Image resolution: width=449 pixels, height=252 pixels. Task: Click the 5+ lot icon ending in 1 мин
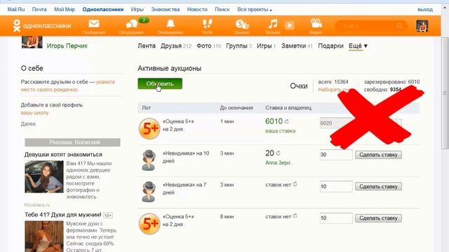149,129
